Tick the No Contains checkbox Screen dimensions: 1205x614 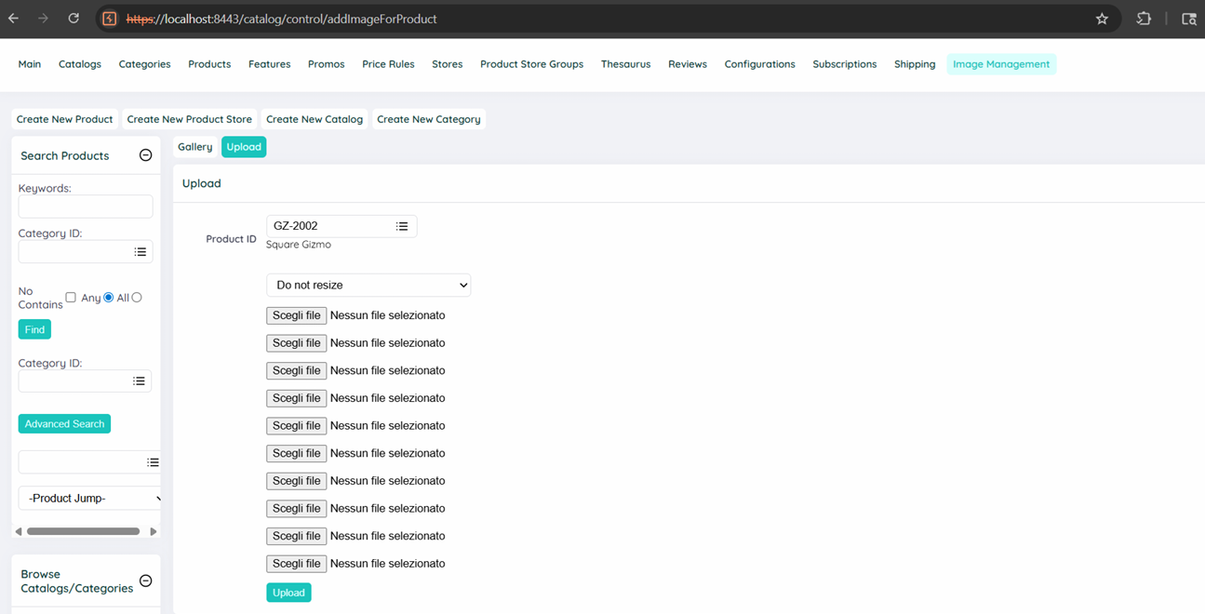point(71,298)
